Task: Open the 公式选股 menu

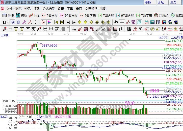Action: (48, 9)
